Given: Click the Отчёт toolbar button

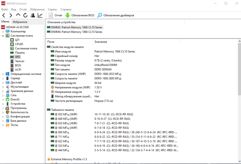Looking at the screenshot, I should pos(55,15).
